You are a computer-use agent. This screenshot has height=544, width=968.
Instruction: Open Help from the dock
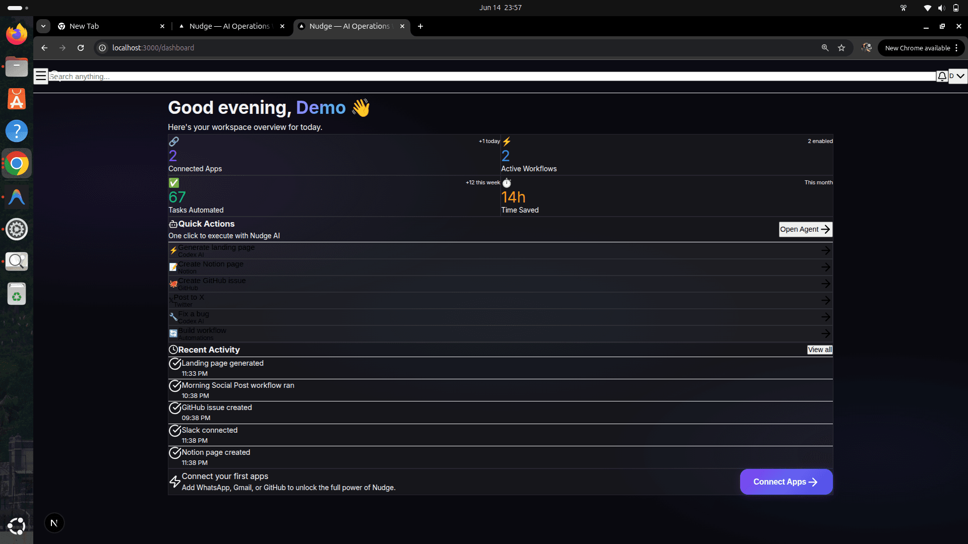point(17,131)
